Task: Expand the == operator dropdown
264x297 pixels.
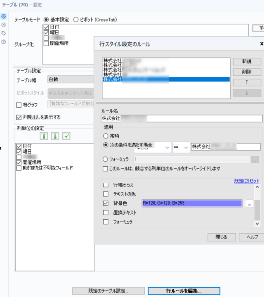Action: (181, 147)
